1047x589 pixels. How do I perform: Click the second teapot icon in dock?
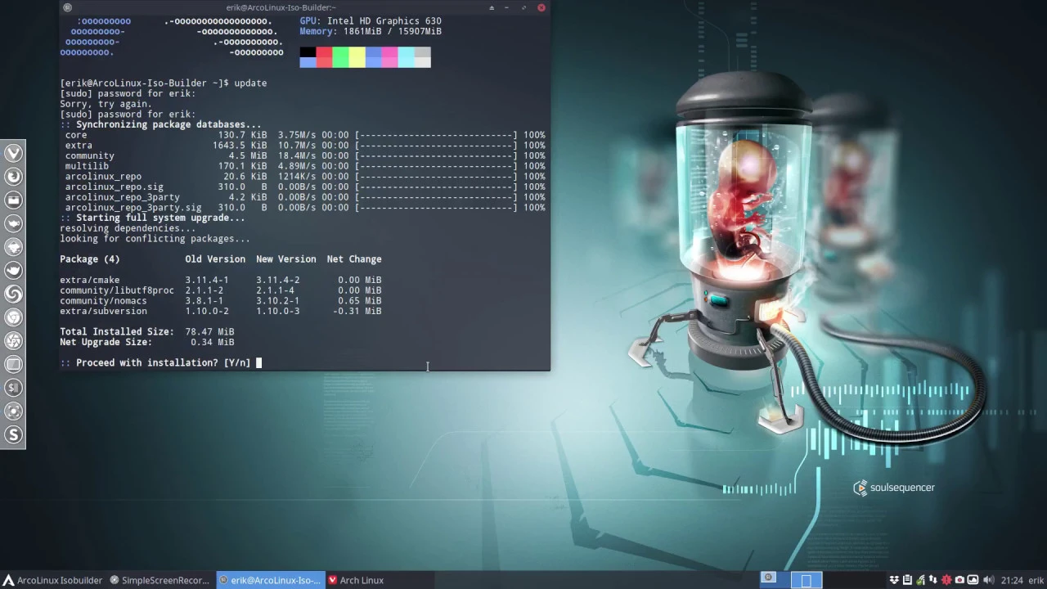click(x=13, y=270)
